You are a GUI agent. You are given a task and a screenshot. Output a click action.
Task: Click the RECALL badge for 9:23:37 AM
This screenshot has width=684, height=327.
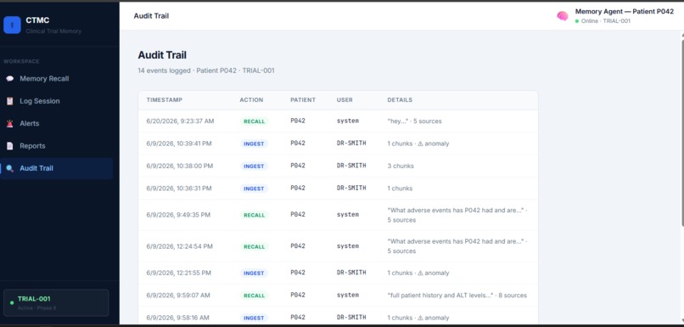tap(254, 121)
